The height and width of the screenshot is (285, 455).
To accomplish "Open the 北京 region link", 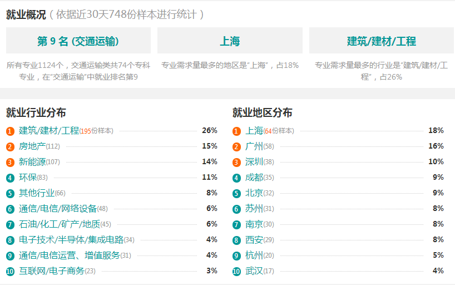I will pos(254,193).
